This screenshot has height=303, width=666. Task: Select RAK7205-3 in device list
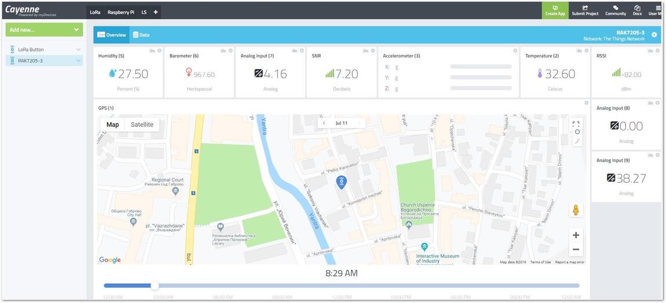pos(44,61)
